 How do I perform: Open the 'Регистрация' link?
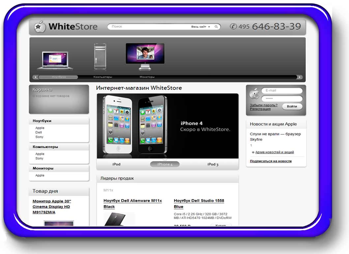260,109
